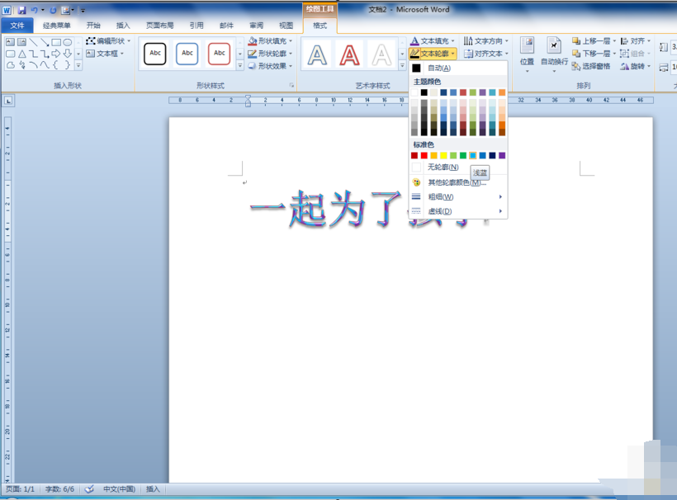Click the WordArt text 一起为了
Image resolution: width=677 pixels, height=500 pixels.
326,210
